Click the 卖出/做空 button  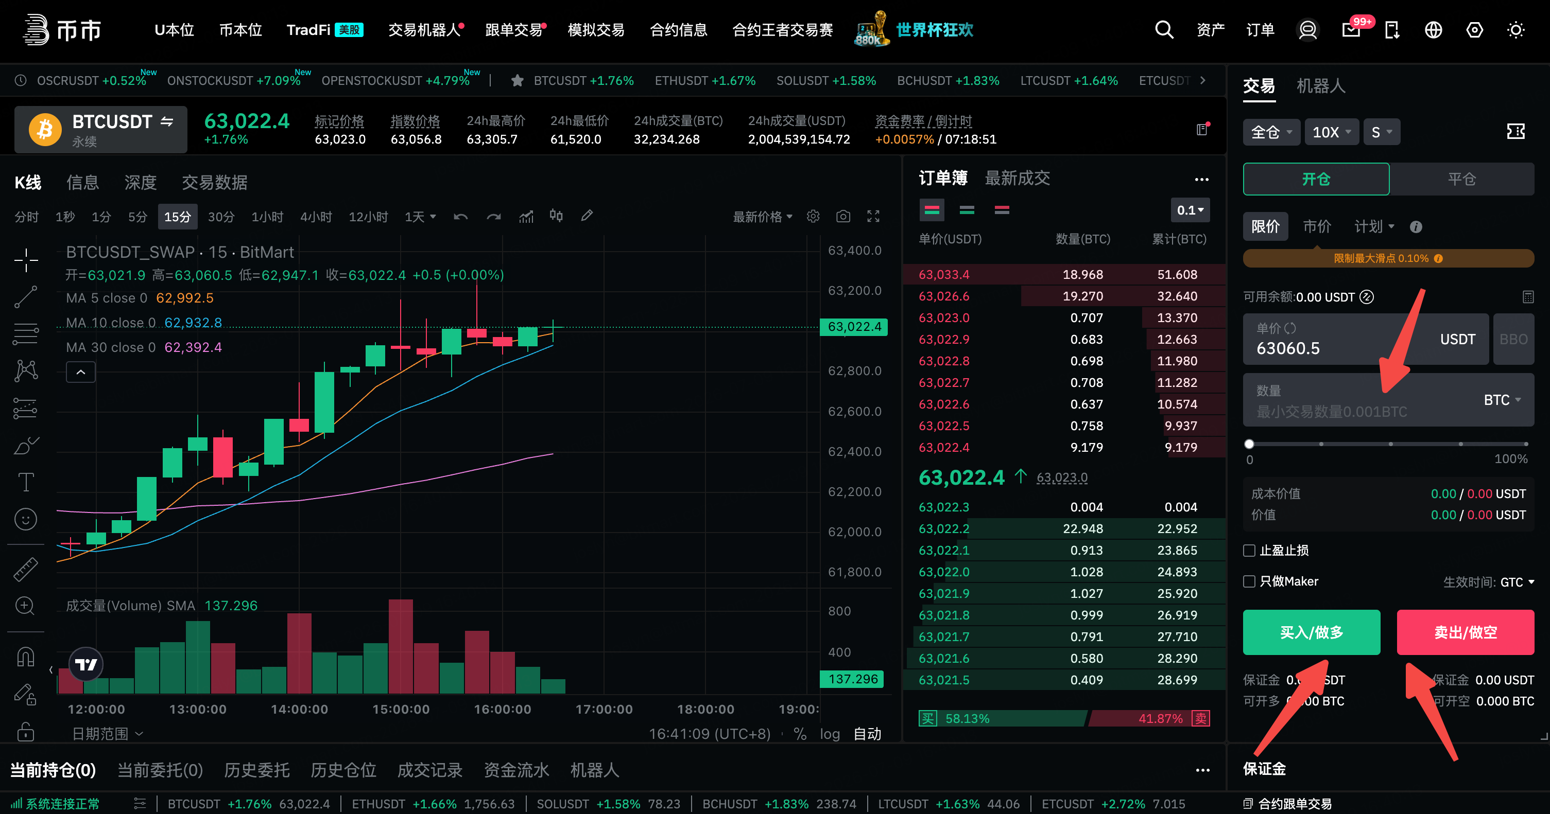click(x=1465, y=632)
